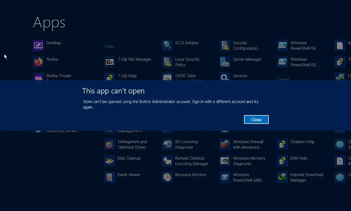Click the Grabber Help label

point(302,142)
